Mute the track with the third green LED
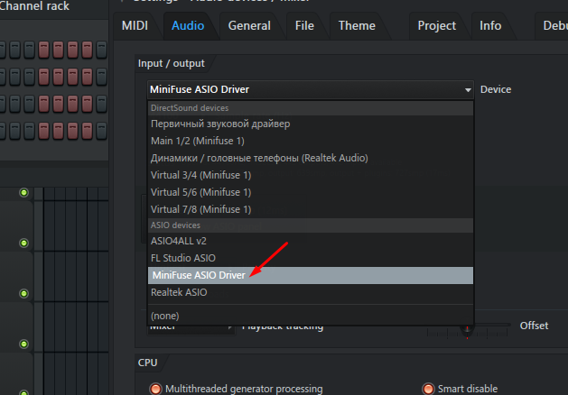The width and height of the screenshot is (568, 395). (x=23, y=293)
